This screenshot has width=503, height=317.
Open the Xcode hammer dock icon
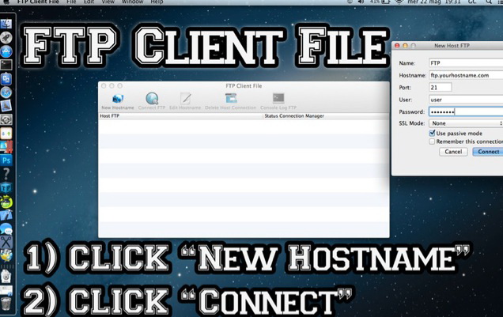(6, 215)
